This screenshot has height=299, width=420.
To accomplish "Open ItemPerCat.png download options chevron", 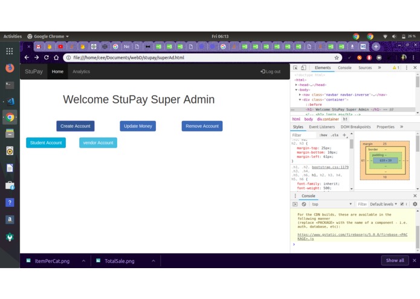I will point(83,261).
